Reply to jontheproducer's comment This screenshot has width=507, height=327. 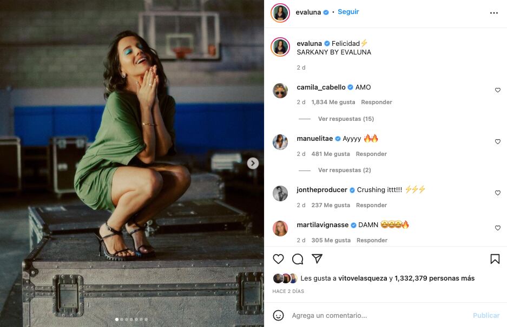tap(371, 205)
